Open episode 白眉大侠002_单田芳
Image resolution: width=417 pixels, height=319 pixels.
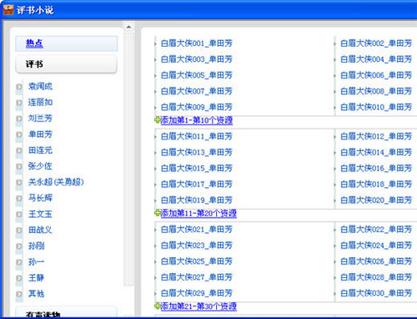click(376, 43)
